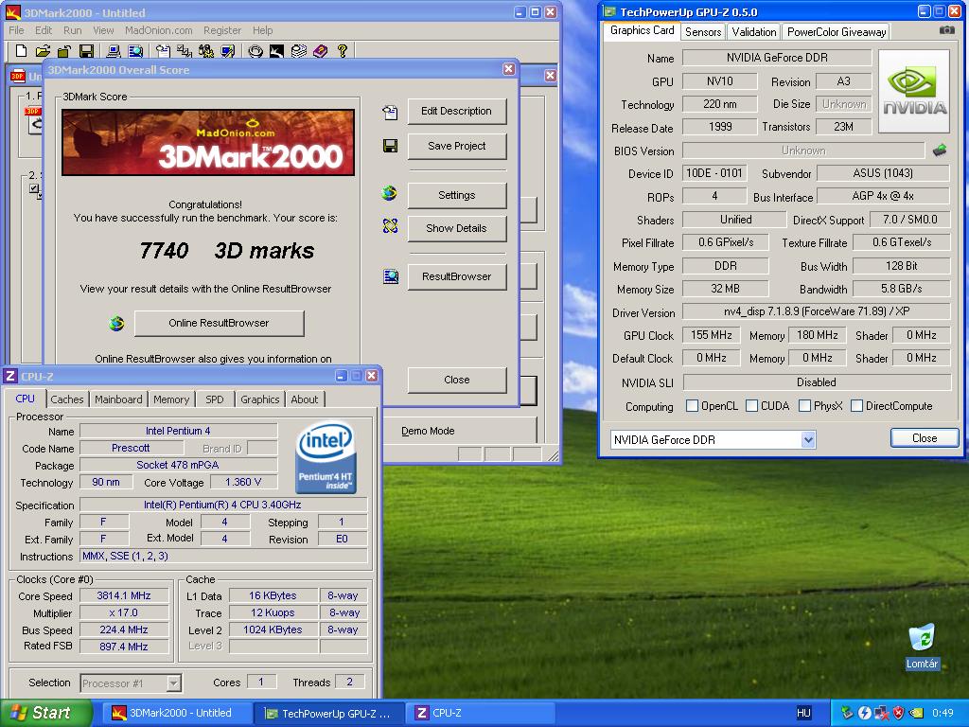
Task: Click the BIOS save chip icon
Action: coord(940,151)
